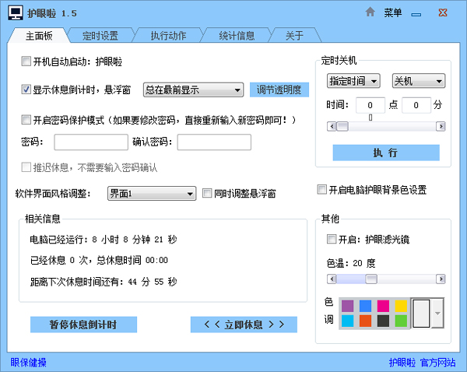Click the monitor app icon in title bar
The image size is (467, 372).
tap(16, 12)
